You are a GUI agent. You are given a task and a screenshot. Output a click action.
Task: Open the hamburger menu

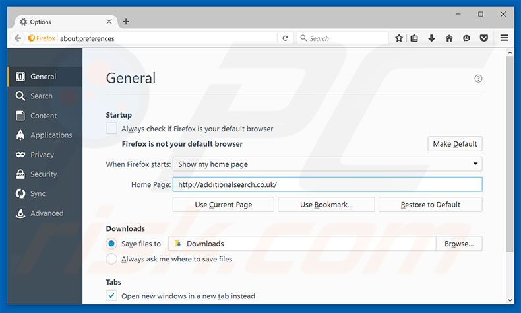click(x=504, y=38)
